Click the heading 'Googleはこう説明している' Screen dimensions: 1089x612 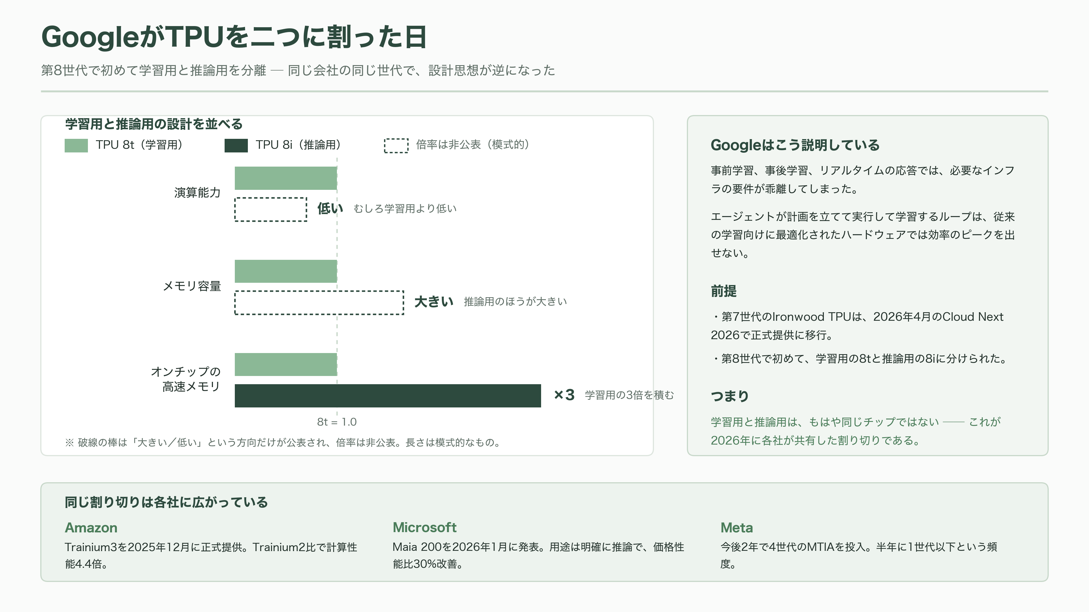click(x=795, y=145)
